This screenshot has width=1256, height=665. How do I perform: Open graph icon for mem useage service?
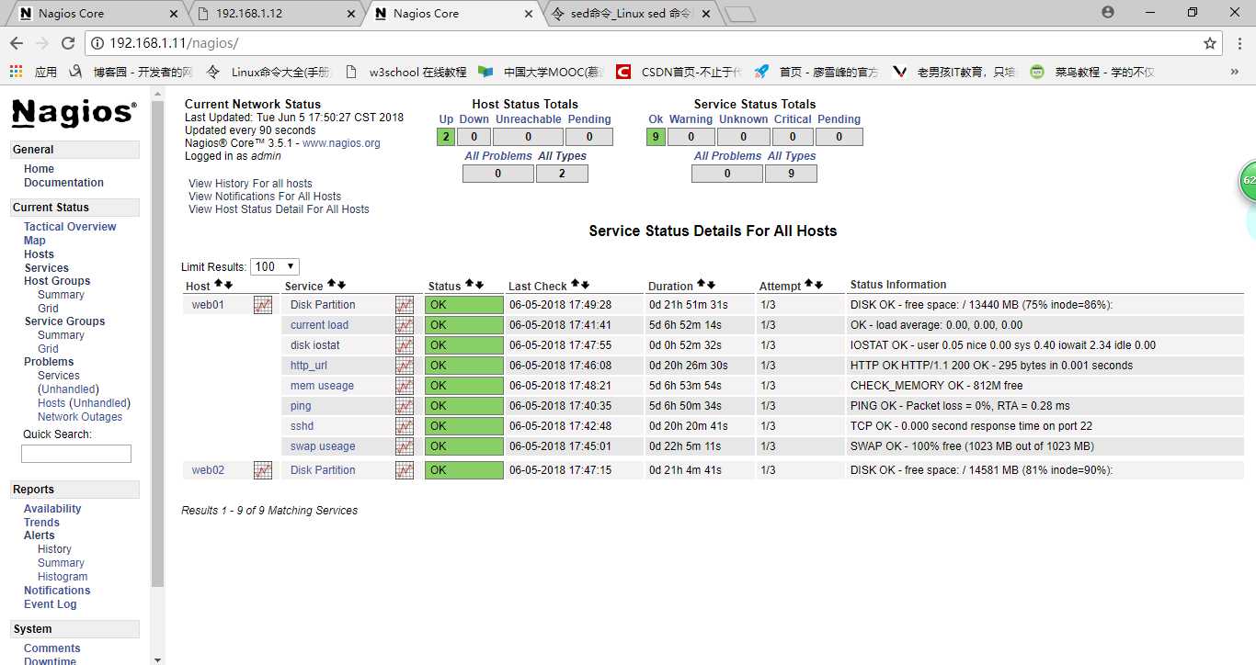click(405, 386)
